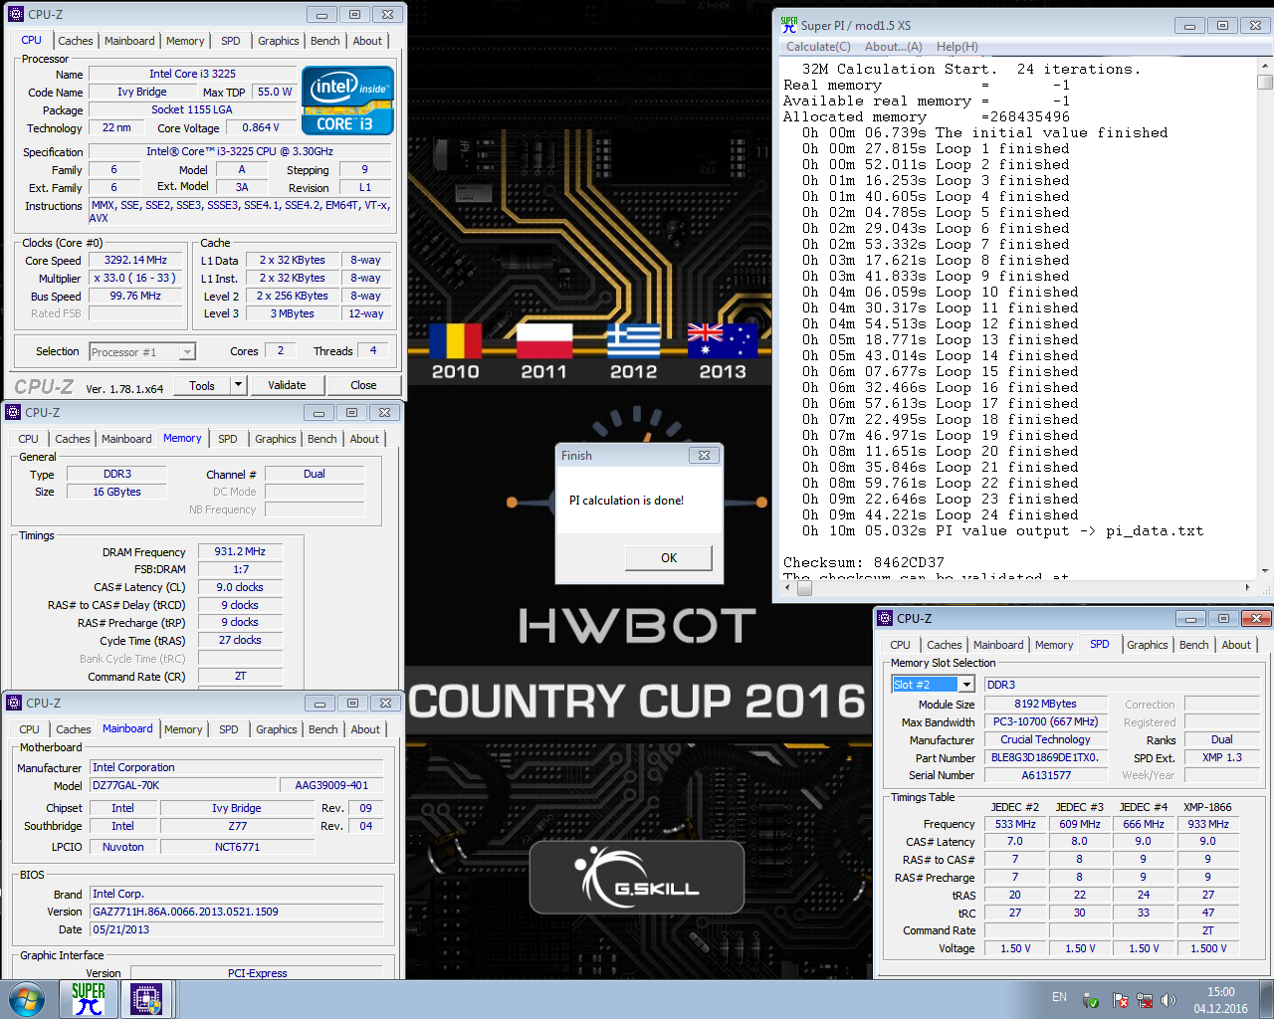This screenshot has width=1274, height=1019.
Task: Click the BIOS version 'GAZ7711H.86A.0066.2013.0521.1509'
Action: (237, 912)
